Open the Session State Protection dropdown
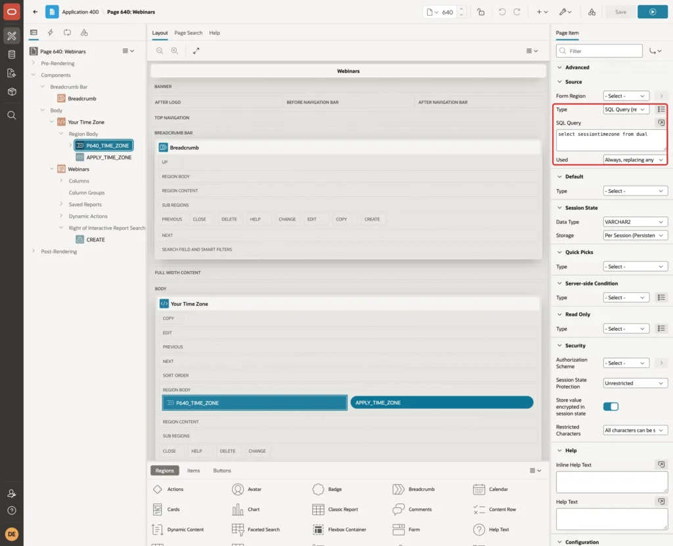 635,383
